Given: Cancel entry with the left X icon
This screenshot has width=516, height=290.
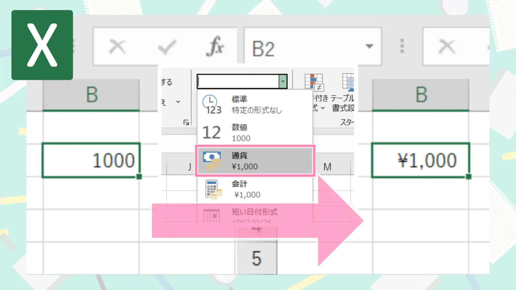Looking at the screenshot, I should tap(117, 46).
